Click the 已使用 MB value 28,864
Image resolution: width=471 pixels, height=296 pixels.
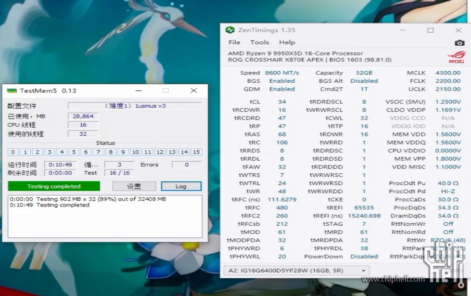(83, 116)
